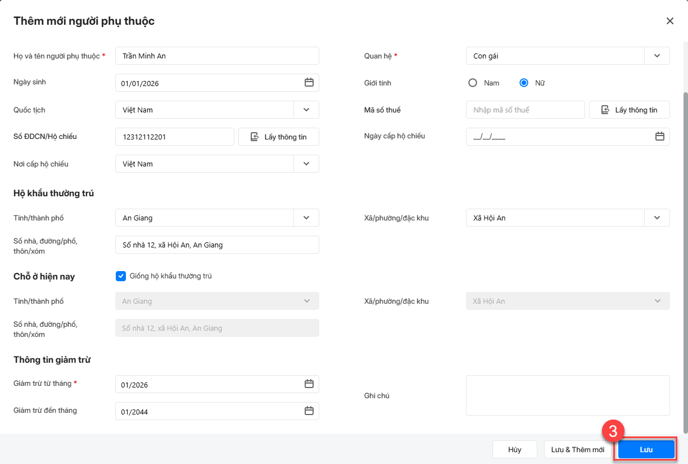Expand the Quan hệ dropdown
The height and width of the screenshot is (464, 688).
(x=657, y=56)
